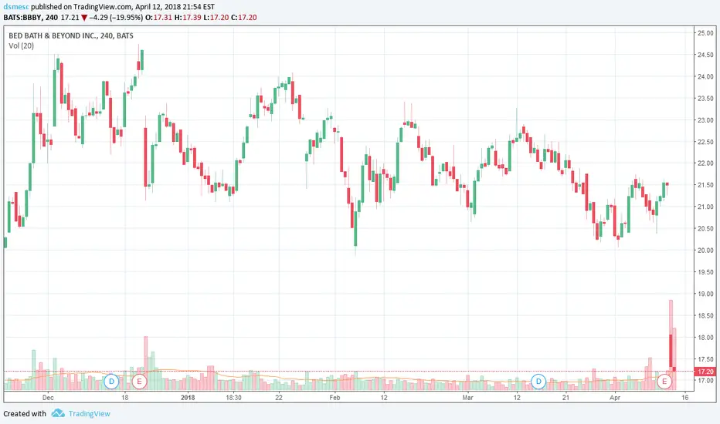
Task: Click the earnings marker near December 18
Action: 139,382
